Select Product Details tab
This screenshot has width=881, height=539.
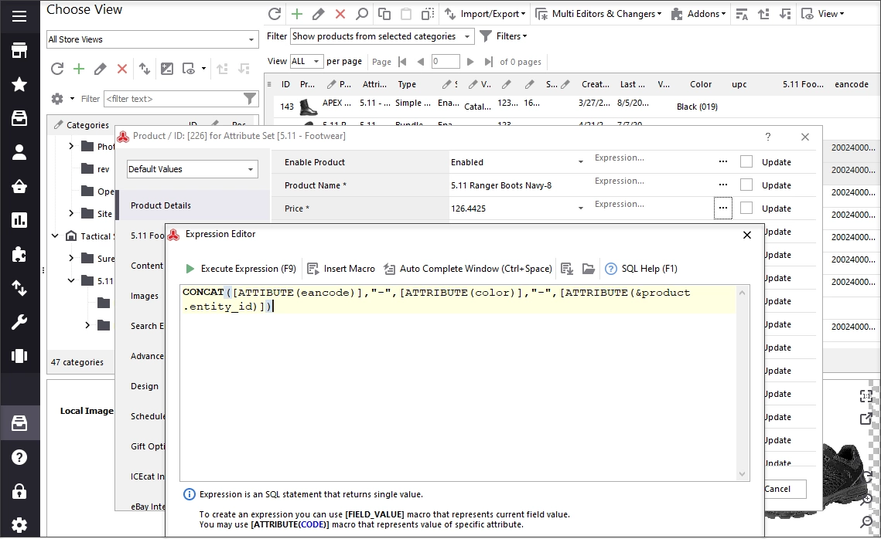(x=193, y=205)
